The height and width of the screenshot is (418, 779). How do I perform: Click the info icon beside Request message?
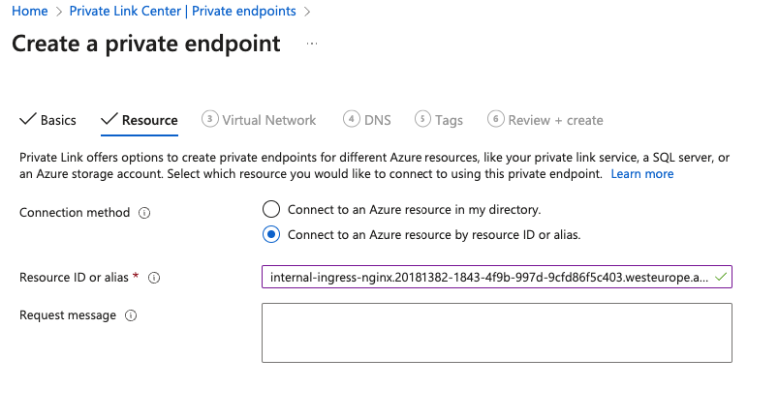[131, 315]
